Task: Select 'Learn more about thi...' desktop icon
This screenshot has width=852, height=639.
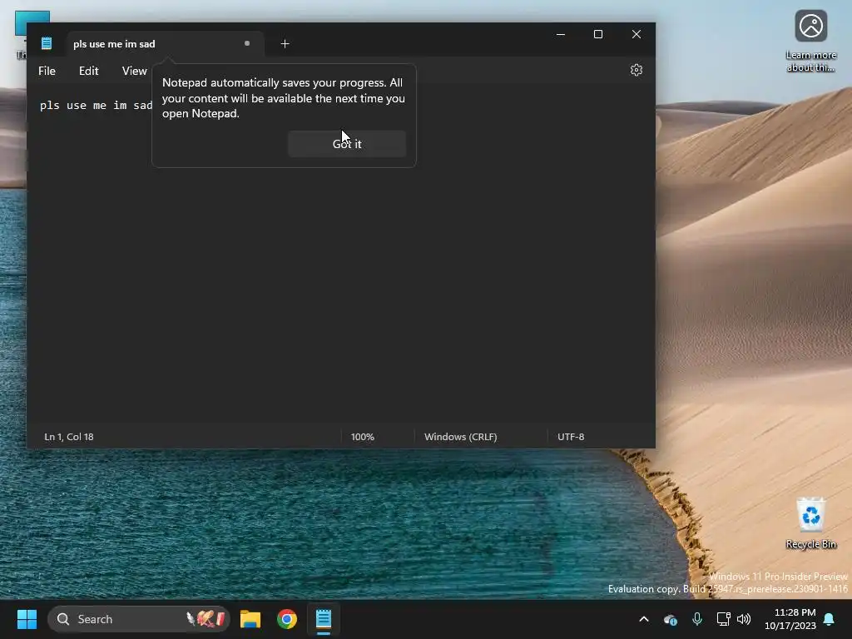Action: pyautogui.click(x=810, y=42)
